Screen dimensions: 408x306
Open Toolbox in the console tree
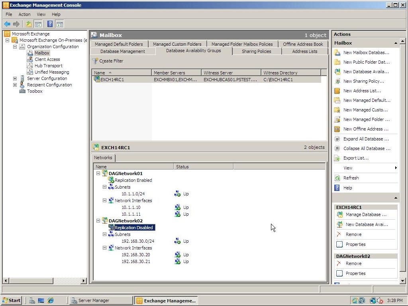(35, 91)
